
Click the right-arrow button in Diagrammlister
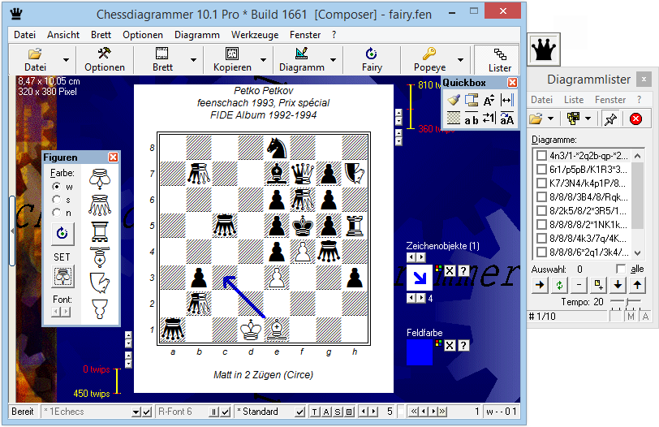540,286
